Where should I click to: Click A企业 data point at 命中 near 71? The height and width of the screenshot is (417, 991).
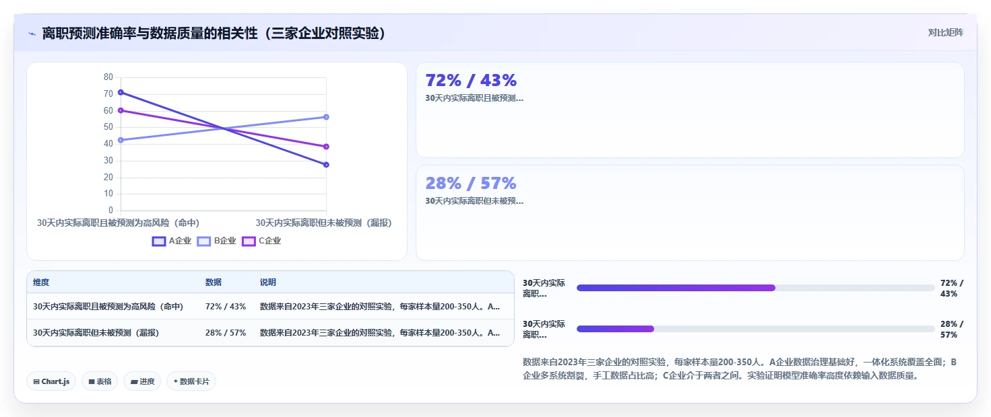(121, 92)
